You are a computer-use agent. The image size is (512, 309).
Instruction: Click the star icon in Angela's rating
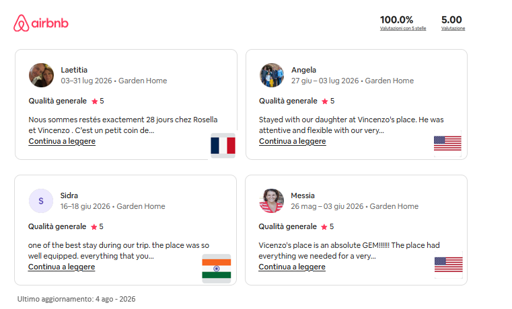point(324,101)
